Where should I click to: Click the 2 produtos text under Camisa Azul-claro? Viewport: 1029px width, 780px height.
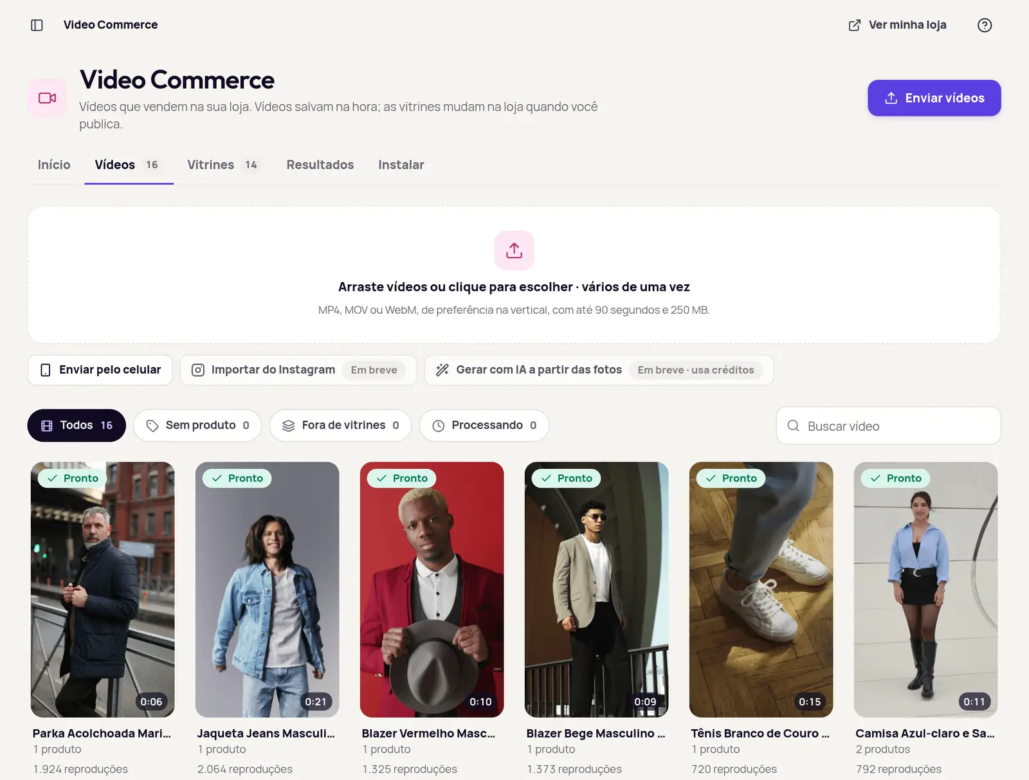883,749
